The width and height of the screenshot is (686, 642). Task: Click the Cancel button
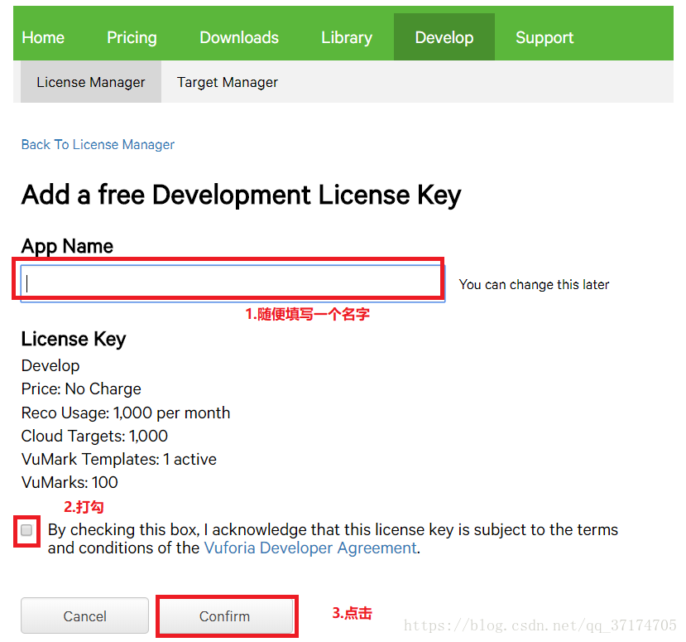click(85, 615)
